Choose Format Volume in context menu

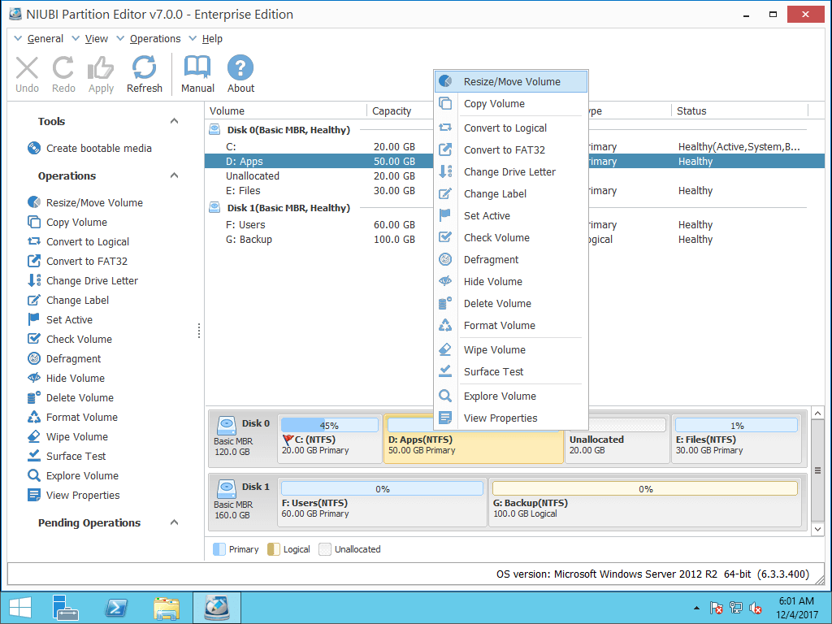click(x=511, y=325)
